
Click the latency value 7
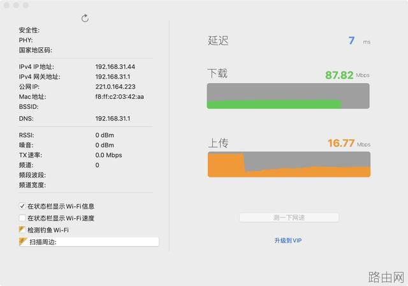351,40
